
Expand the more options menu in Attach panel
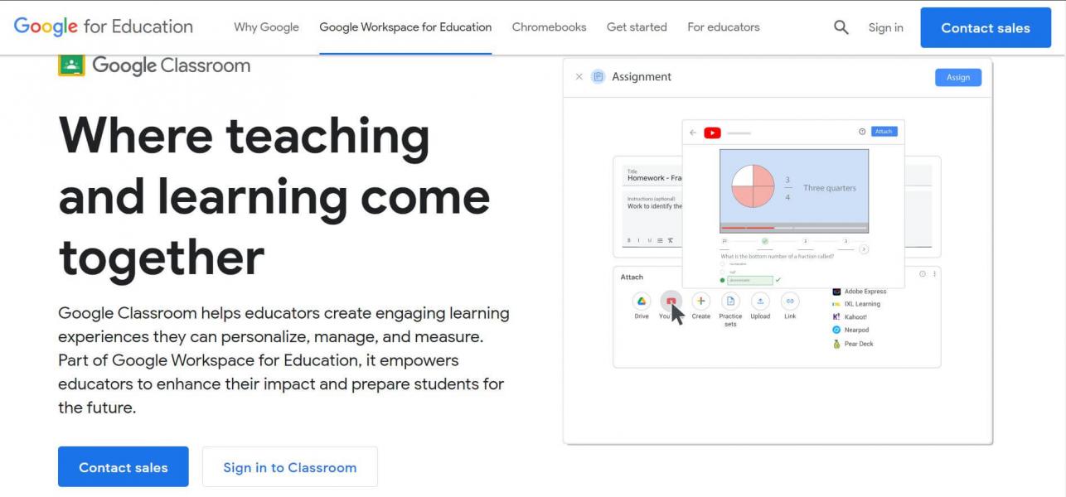[934, 274]
